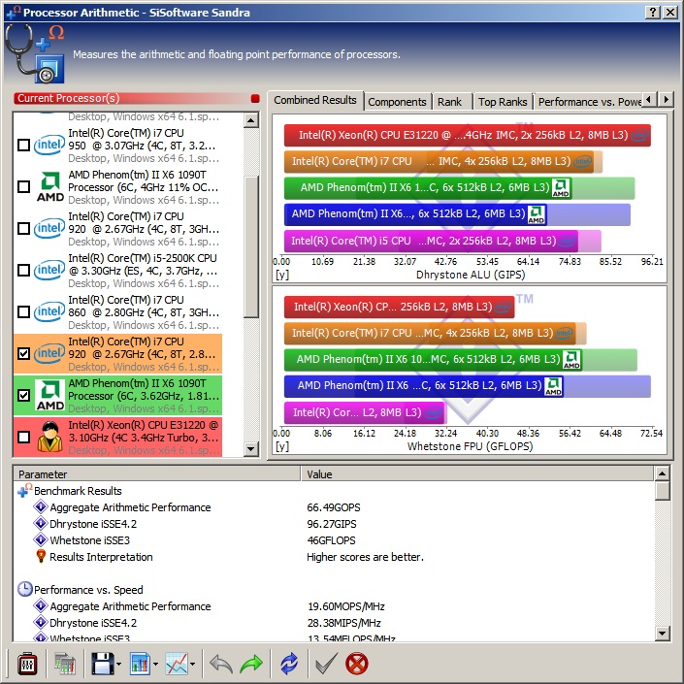Click the Intel logo for Core i5-2500K
684x684 pixels.
click(49, 270)
